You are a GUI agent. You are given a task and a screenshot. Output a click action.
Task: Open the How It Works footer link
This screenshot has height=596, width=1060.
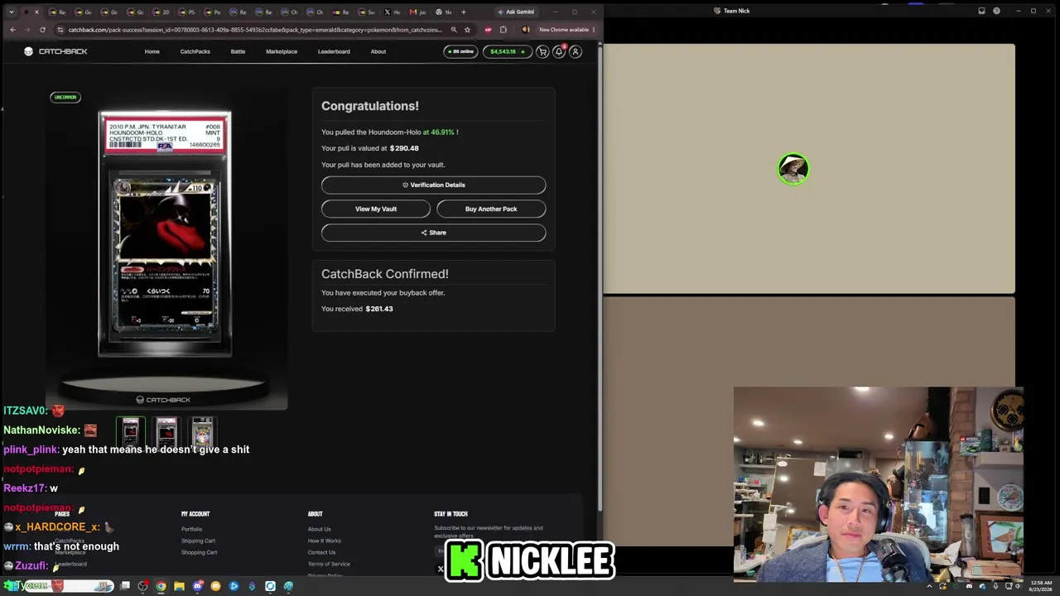point(324,541)
